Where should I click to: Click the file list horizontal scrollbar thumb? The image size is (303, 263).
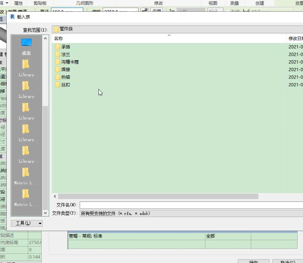pyautogui.click(x=158, y=196)
